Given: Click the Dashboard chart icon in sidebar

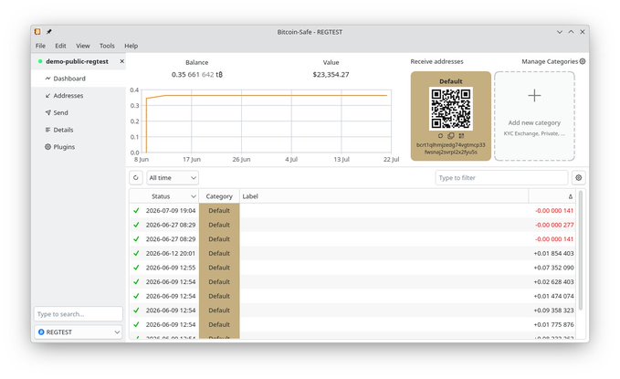Looking at the screenshot, I should coord(47,79).
